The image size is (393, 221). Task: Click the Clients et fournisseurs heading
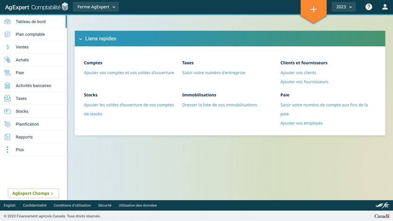point(304,63)
